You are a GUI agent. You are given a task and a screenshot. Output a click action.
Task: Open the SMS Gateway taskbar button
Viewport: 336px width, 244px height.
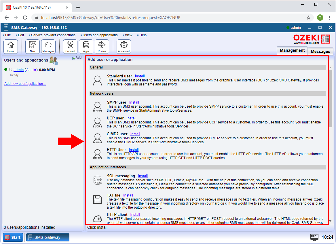click(x=48, y=237)
